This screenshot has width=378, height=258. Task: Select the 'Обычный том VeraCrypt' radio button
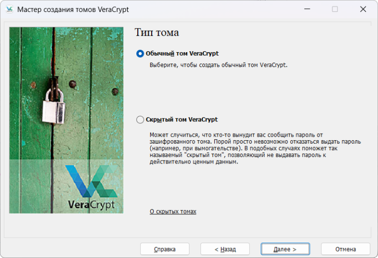click(x=140, y=54)
